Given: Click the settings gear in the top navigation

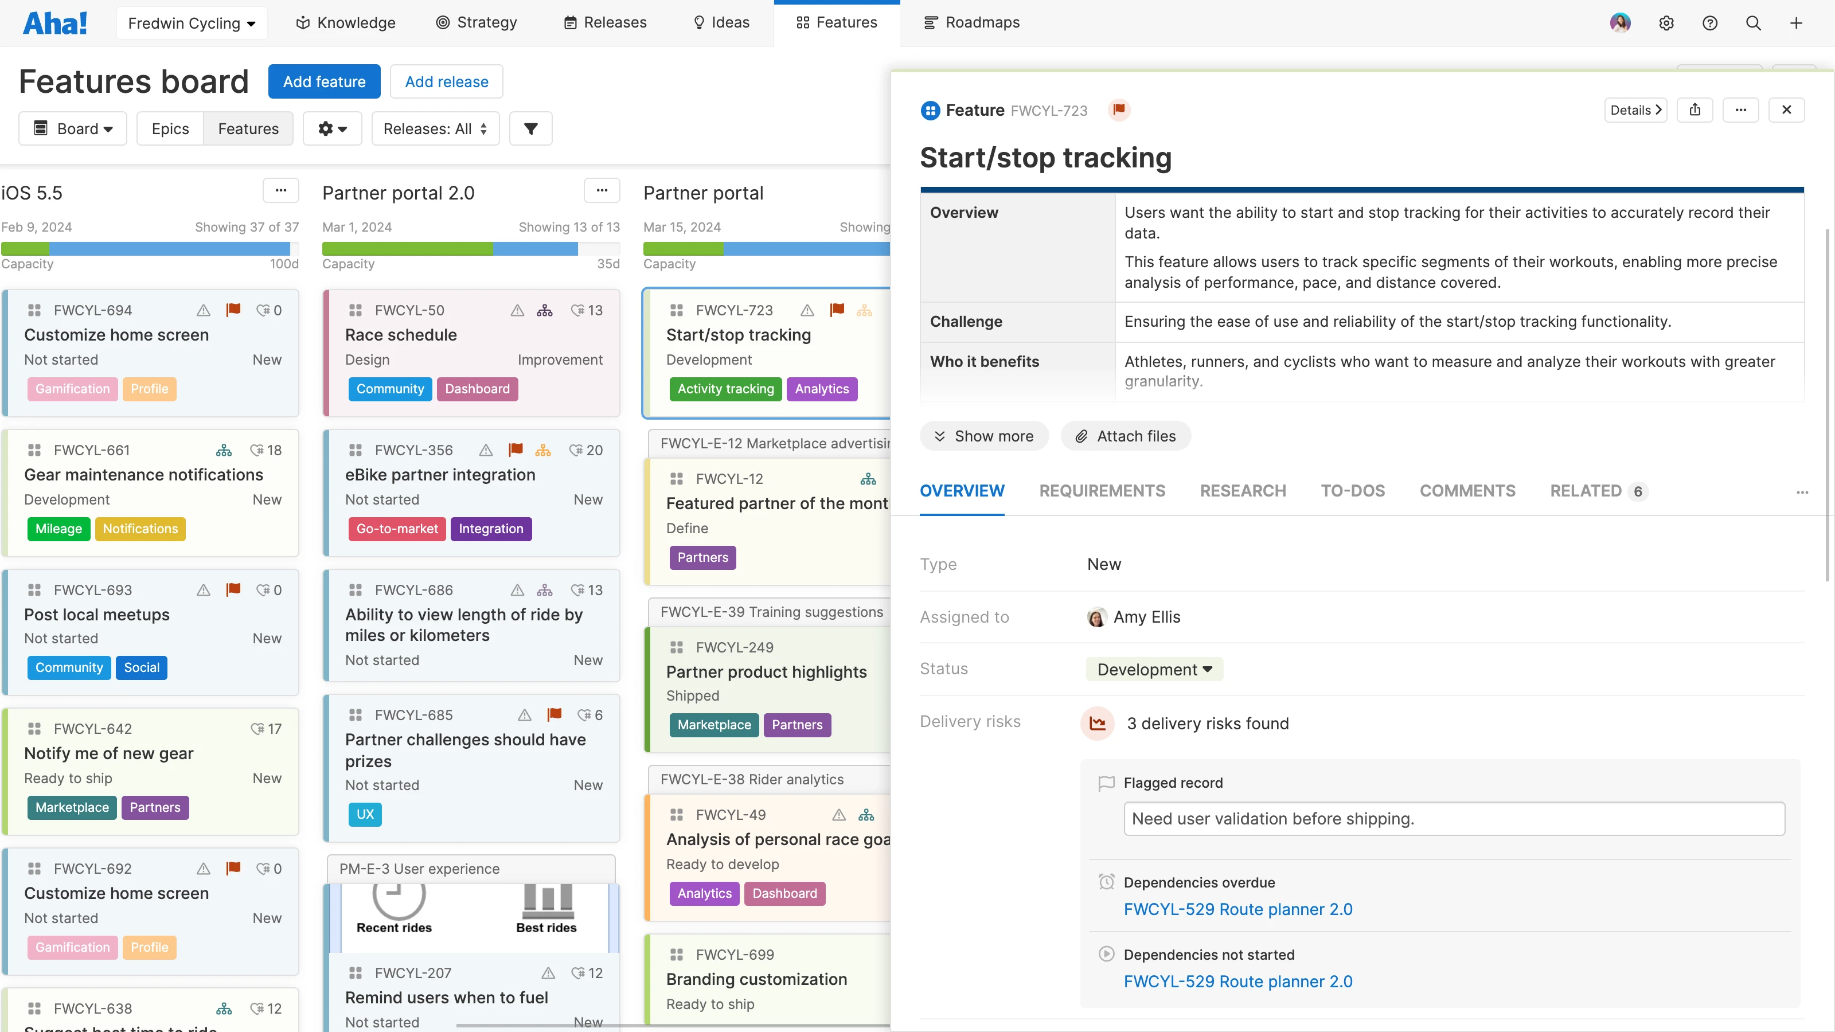Looking at the screenshot, I should (x=1667, y=22).
